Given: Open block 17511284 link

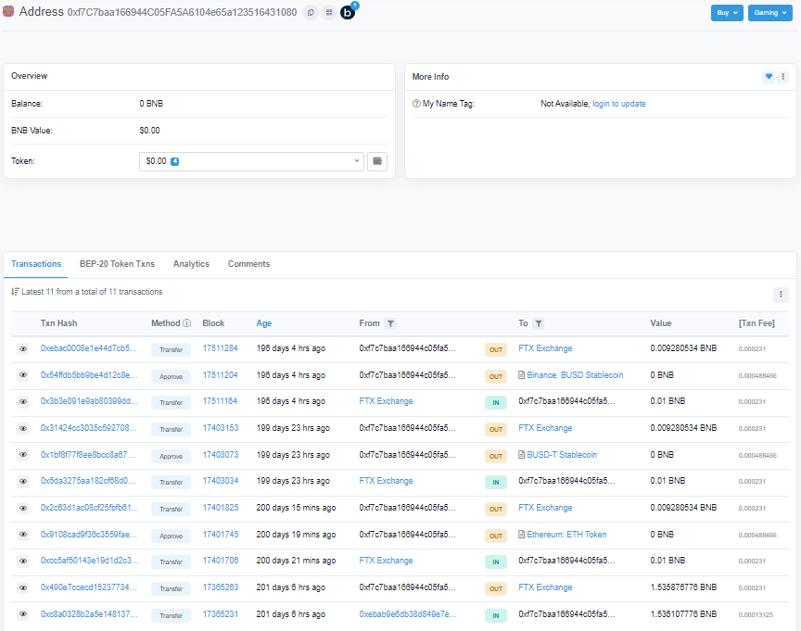Looking at the screenshot, I should tap(220, 348).
